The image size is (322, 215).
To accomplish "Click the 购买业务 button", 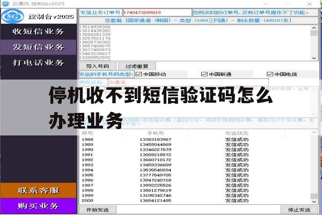I will [x=39, y=206].
